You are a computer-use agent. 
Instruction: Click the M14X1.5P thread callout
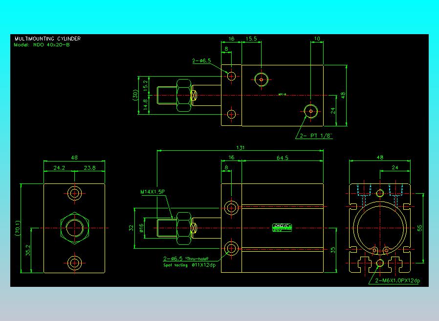(153, 192)
